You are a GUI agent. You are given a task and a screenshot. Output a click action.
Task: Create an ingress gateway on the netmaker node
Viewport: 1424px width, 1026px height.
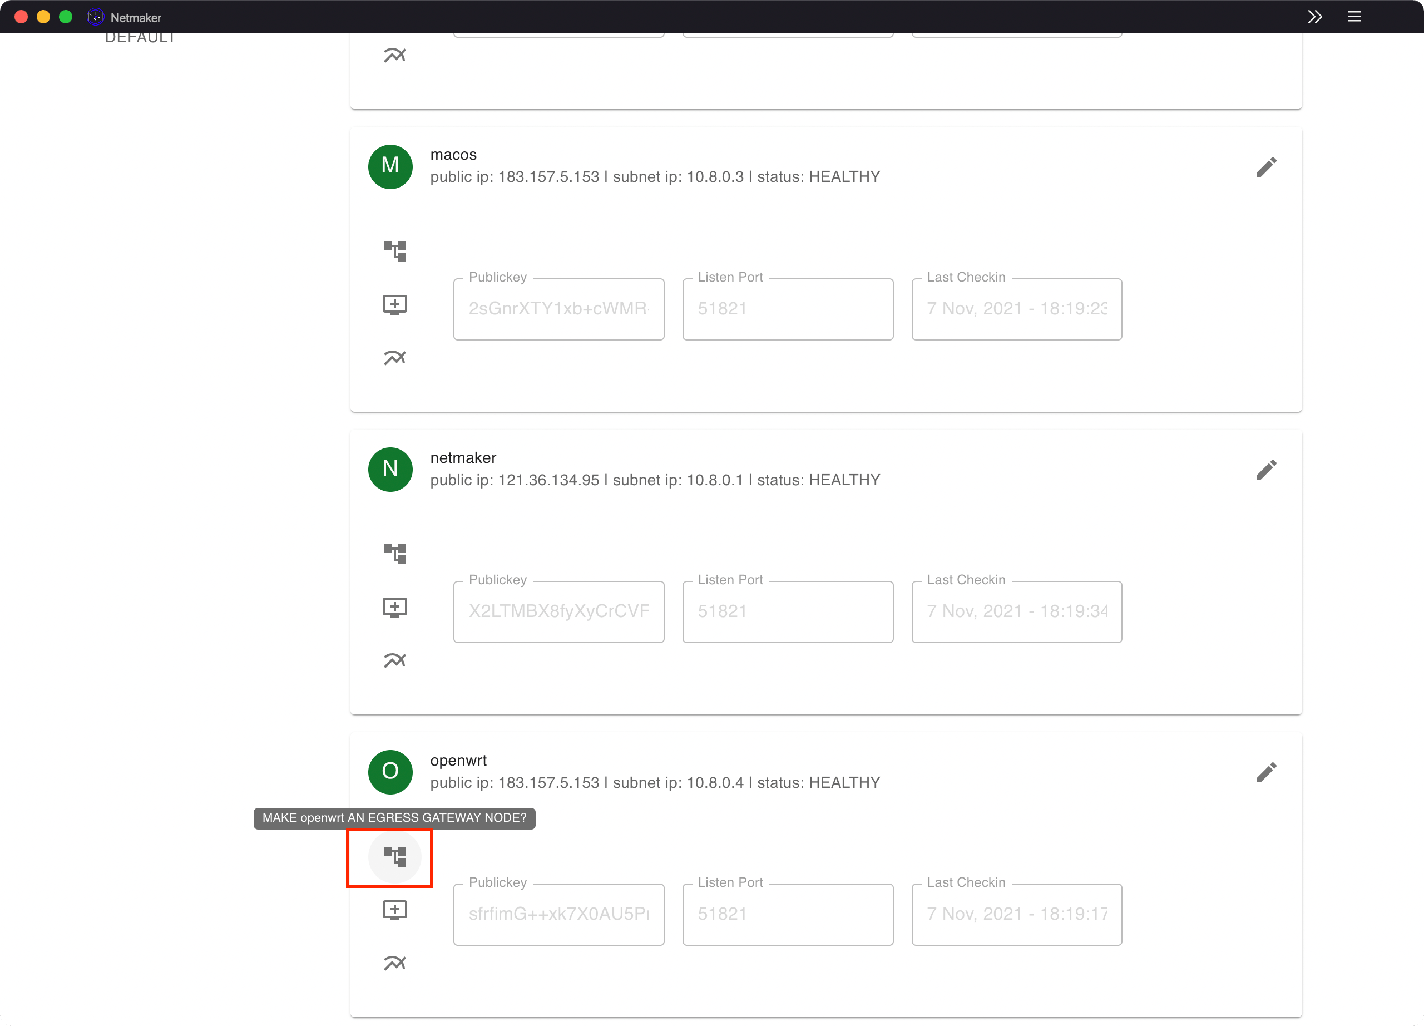click(395, 606)
